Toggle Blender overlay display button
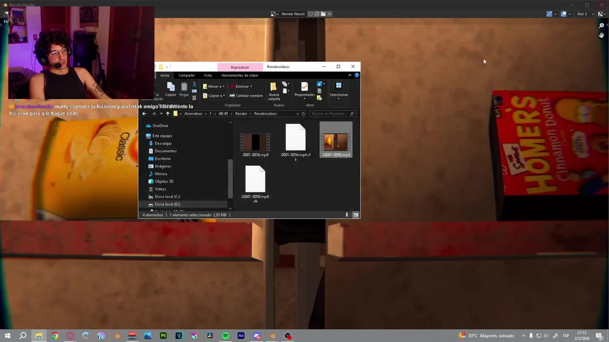Screen dimensions: 609x342 [563, 14]
